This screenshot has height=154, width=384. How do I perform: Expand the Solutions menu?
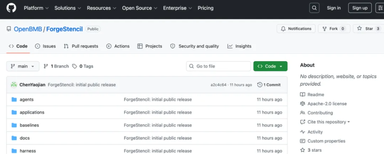68,8
